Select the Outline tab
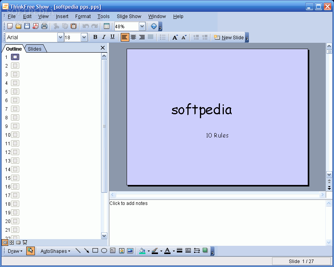This screenshot has width=334, height=267. [14, 49]
